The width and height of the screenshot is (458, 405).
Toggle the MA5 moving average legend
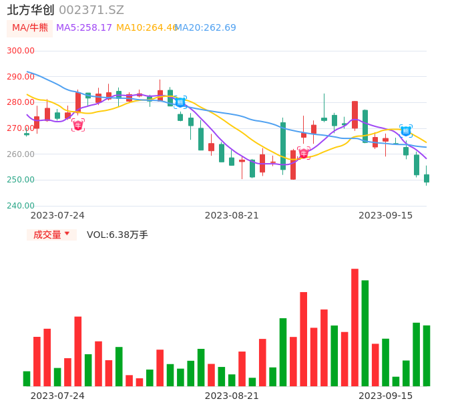[84, 27]
